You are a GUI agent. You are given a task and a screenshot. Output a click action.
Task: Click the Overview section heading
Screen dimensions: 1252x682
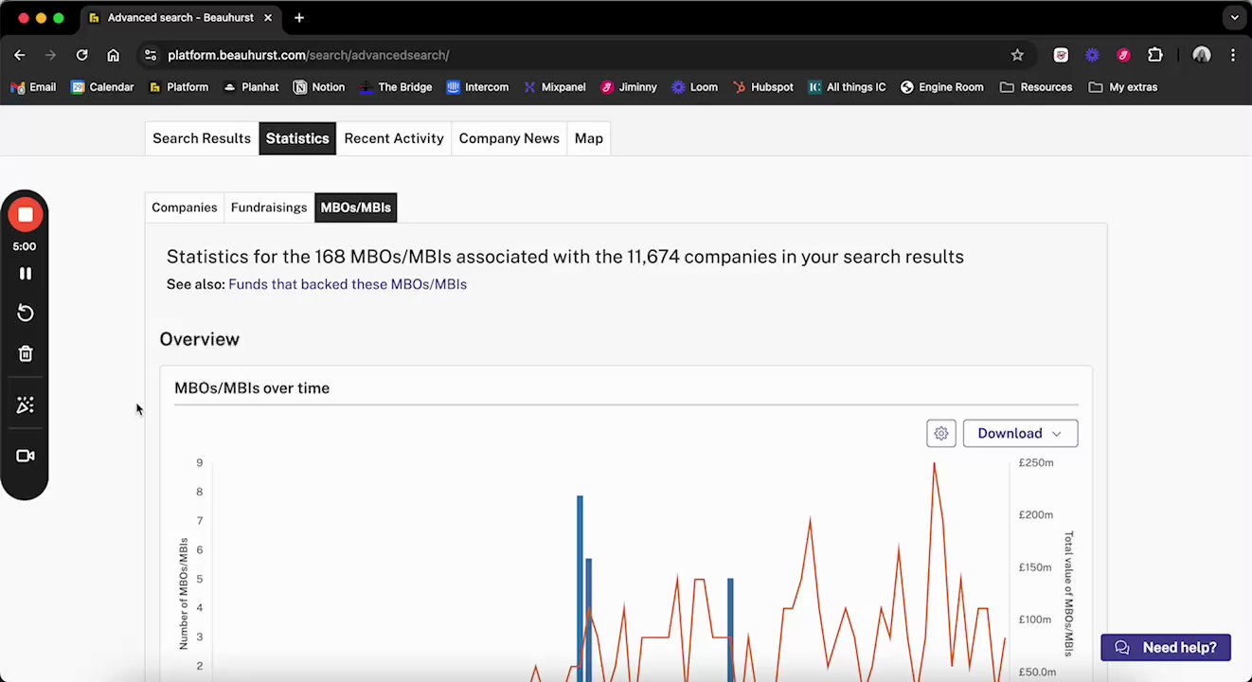200,339
